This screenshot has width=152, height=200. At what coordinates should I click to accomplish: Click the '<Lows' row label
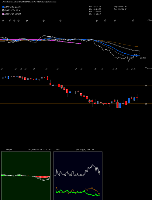click(x=150, y=68)
